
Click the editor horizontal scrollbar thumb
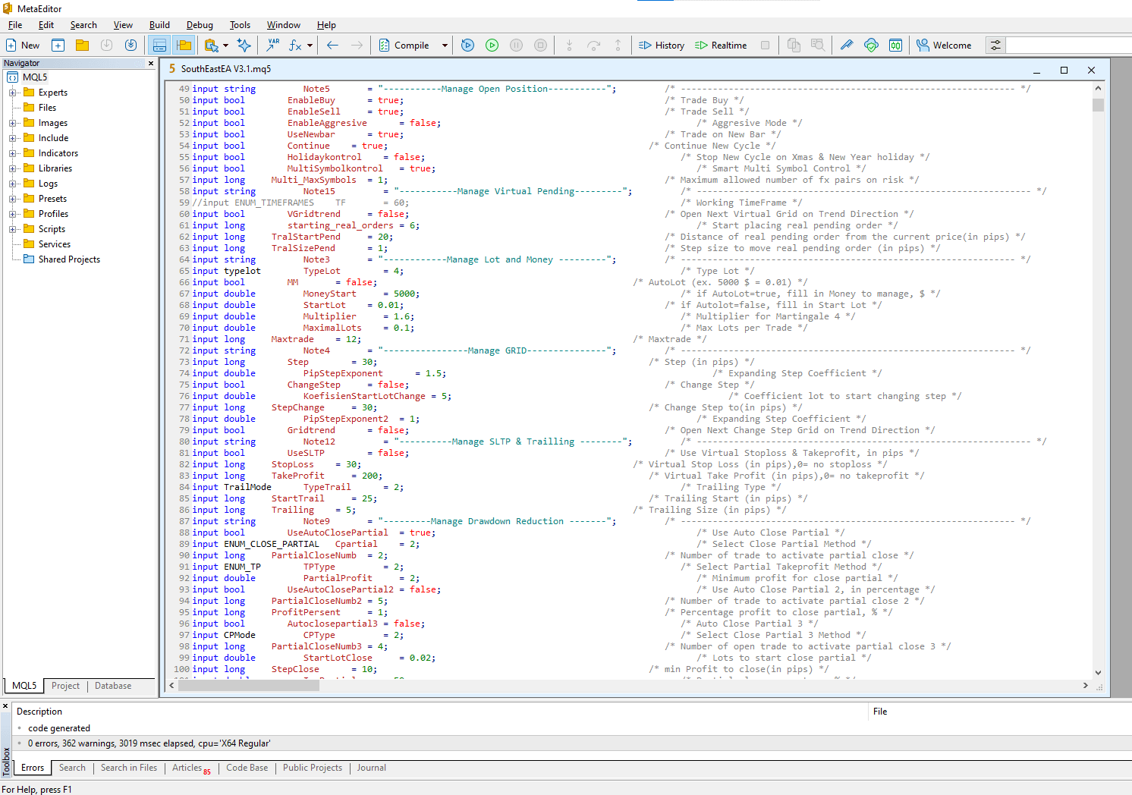click(x=248, y=685)
